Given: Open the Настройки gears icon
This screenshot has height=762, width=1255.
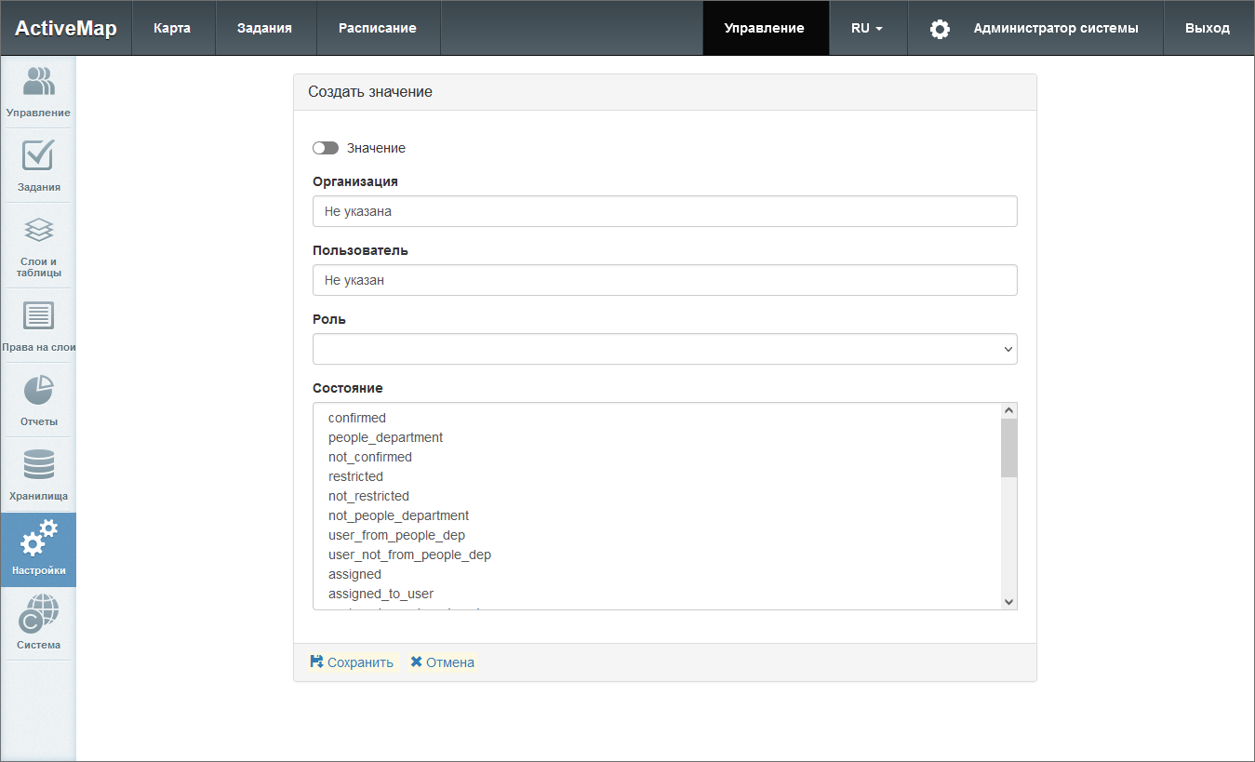Looking at the screenshot, I should tap(38, 540).
